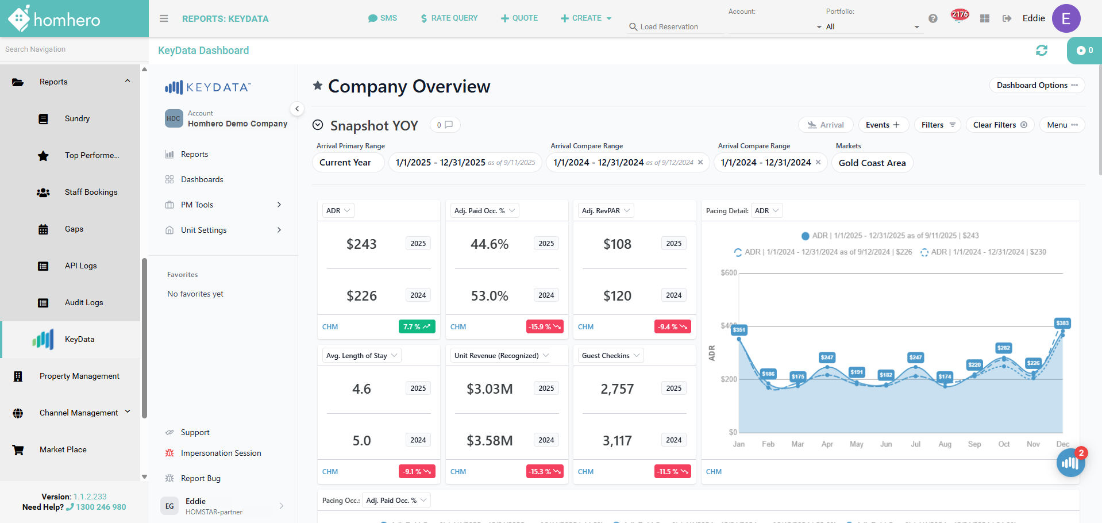Open the Guest Checkins metric dropdown
Screen dimensions: 1102x523
click(x=611, y=356)
